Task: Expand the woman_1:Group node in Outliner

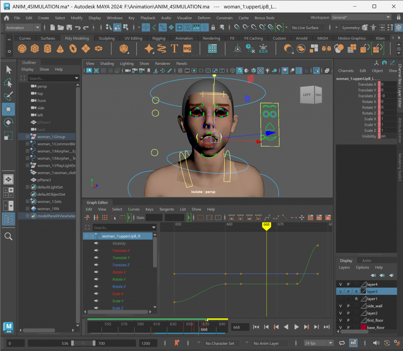Action: pos(28,137)
